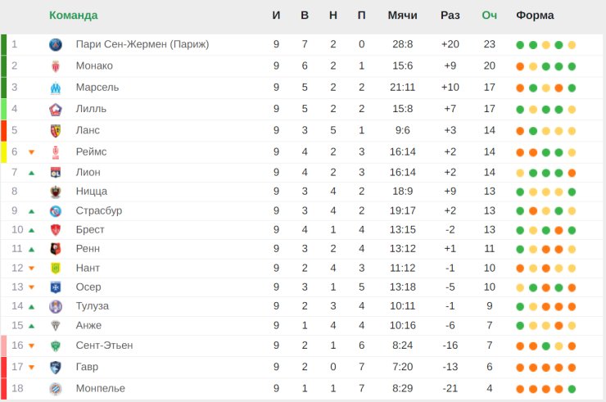This screenshot has height=402, width=606.
Task: Click the Paris Saint-Germain club crest
Action: [x=56, y=45]
